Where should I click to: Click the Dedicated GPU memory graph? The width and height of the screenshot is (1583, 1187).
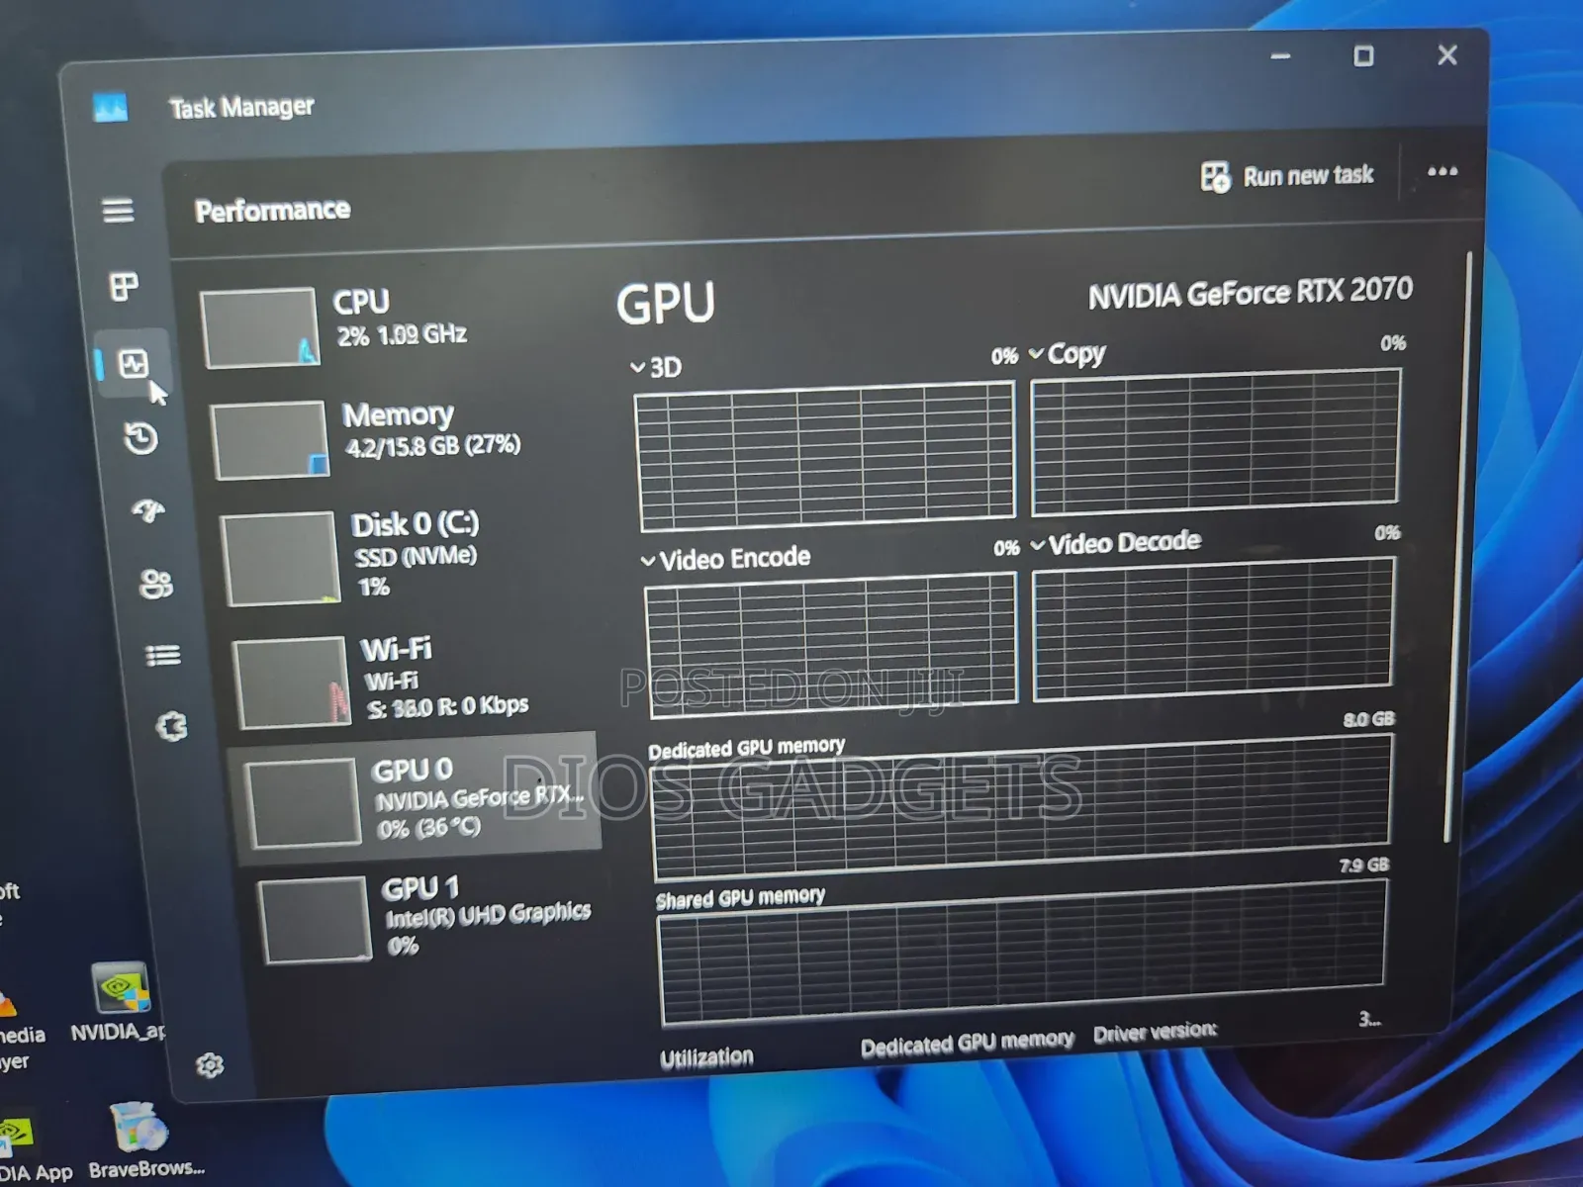click(x=1021, y=806)
